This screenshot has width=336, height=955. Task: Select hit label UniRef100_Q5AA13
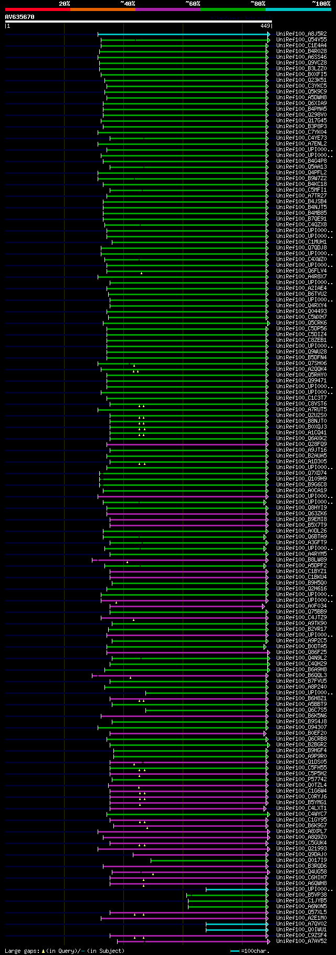point(301,167)
